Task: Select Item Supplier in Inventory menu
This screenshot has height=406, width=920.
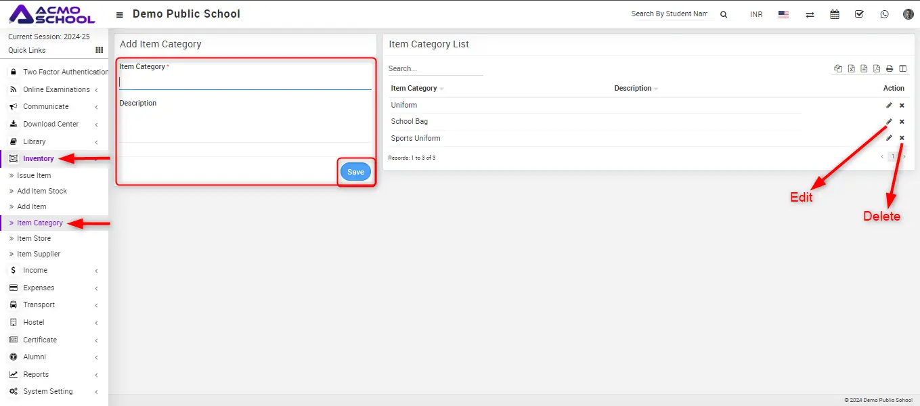Action: [x=39, y=254]
